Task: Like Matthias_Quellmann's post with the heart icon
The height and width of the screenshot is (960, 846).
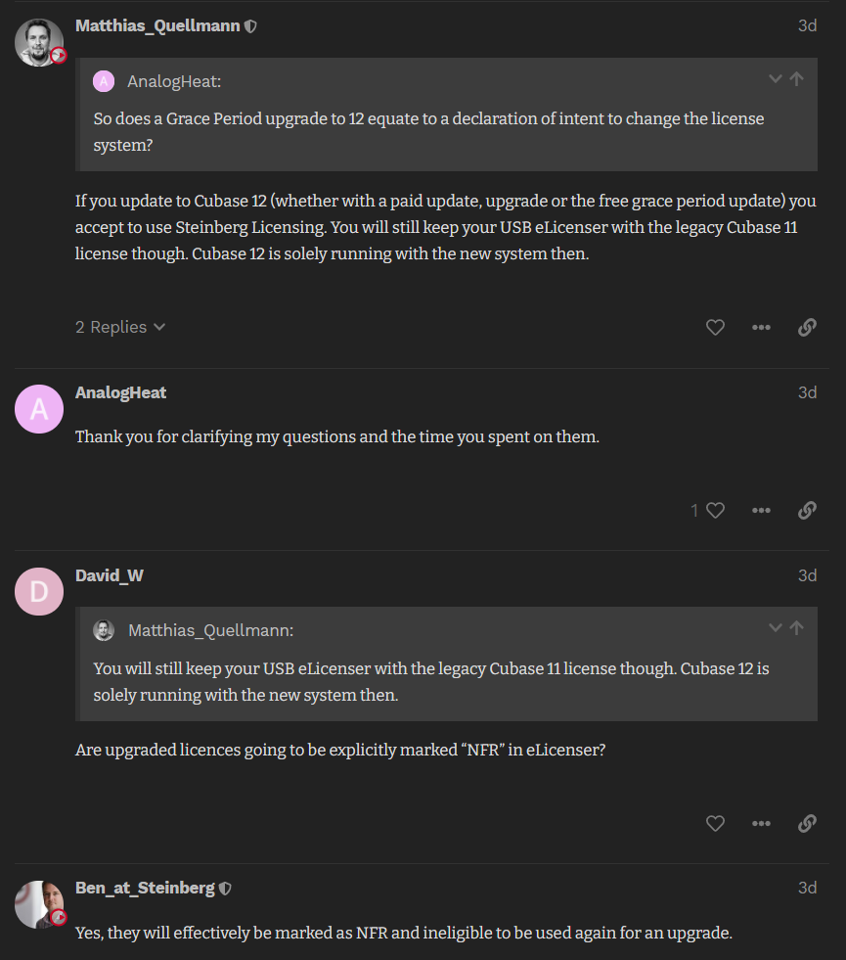Action: coord(715,328)
